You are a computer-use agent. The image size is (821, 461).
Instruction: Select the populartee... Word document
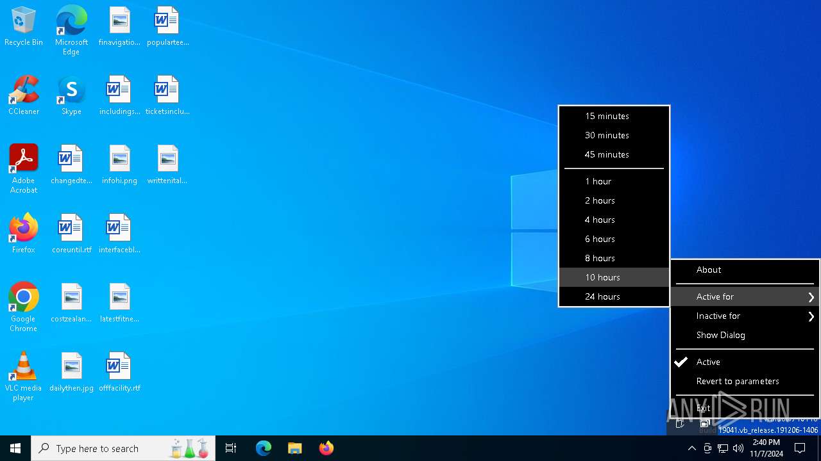pyautogui.click(x=167, y=27)
